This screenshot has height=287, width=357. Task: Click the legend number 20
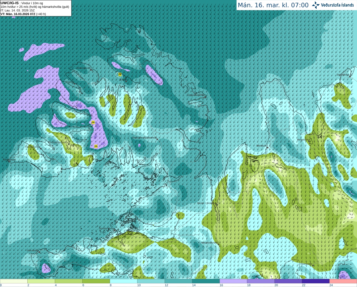[x=276, y=285]
